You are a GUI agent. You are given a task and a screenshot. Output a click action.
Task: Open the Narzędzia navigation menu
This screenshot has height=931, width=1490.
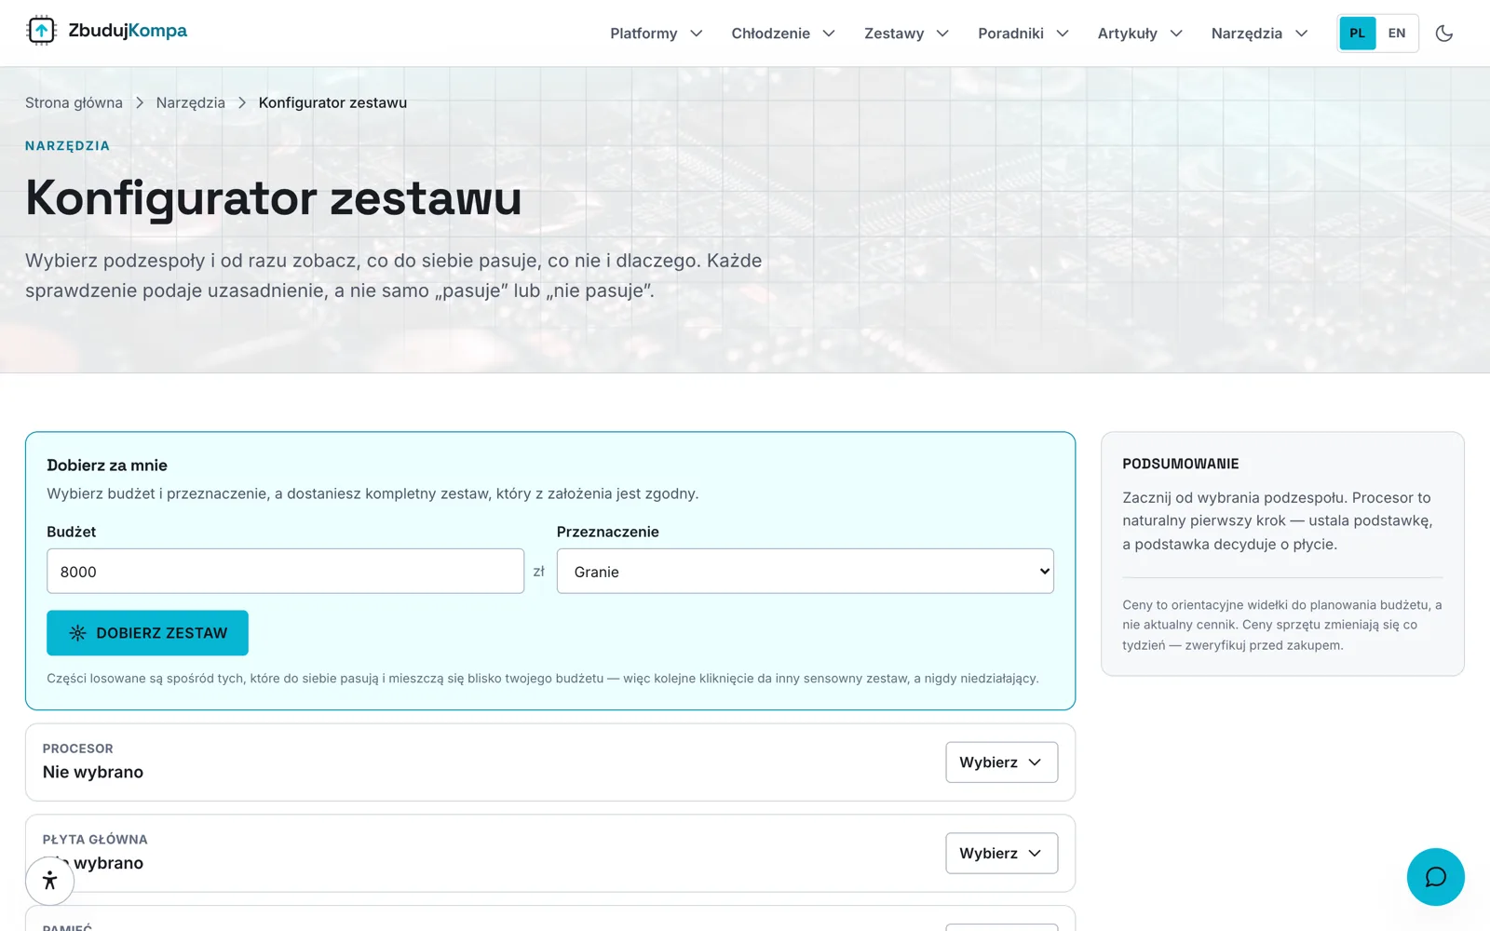1260,34
